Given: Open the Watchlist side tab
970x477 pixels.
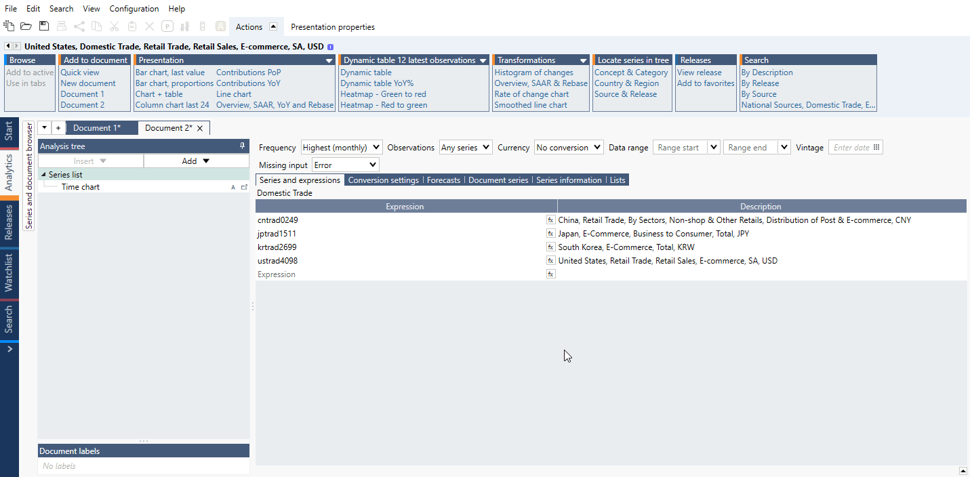Looking at the screenshot, I should [9, 273].
